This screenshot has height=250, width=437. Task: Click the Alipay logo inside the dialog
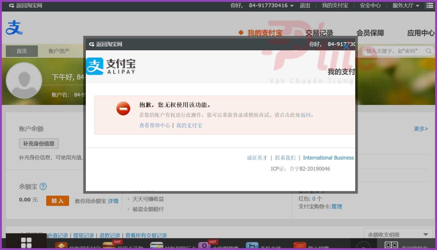click(111, 66)
